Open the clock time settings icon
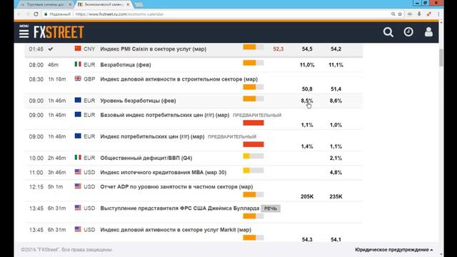 (x=408, y=31)
